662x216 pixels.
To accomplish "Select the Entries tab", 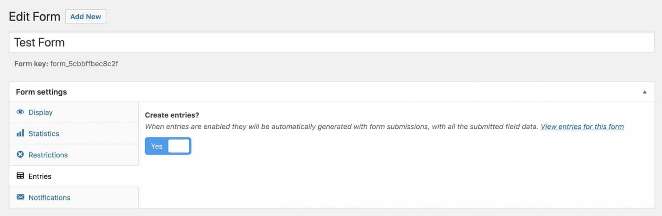I will [x=41, y=176].
